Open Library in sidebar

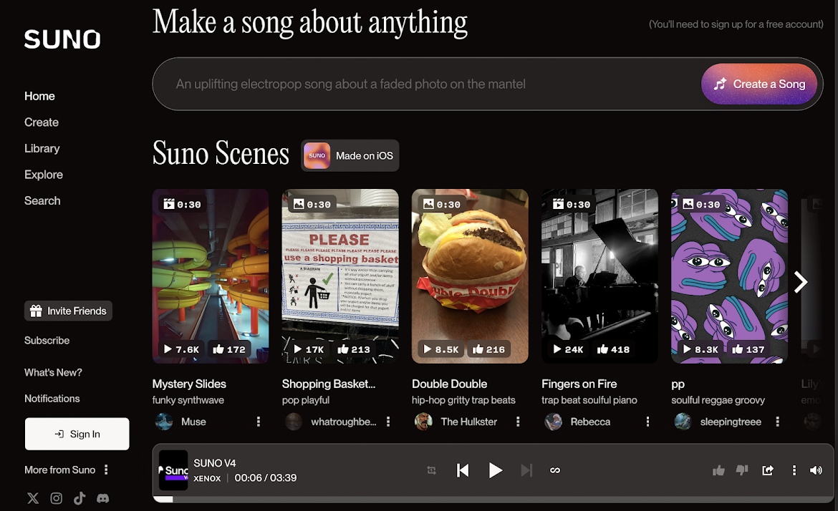coord(42,148)
